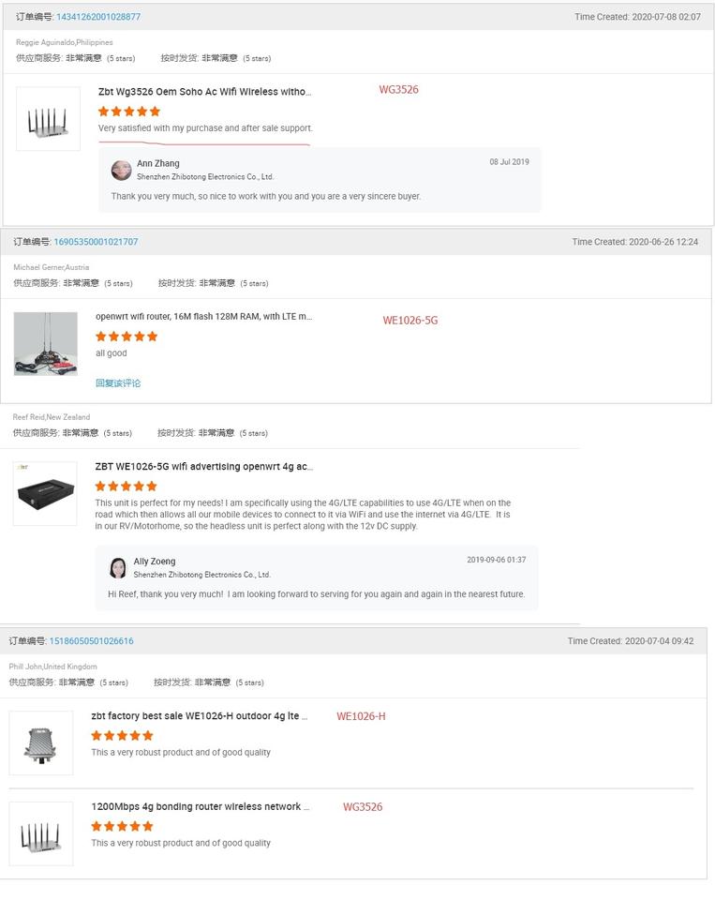This screenshot has height=900, width=715.
Task: Click stars under WE1026-H outdoor product title
Action: 122,735
